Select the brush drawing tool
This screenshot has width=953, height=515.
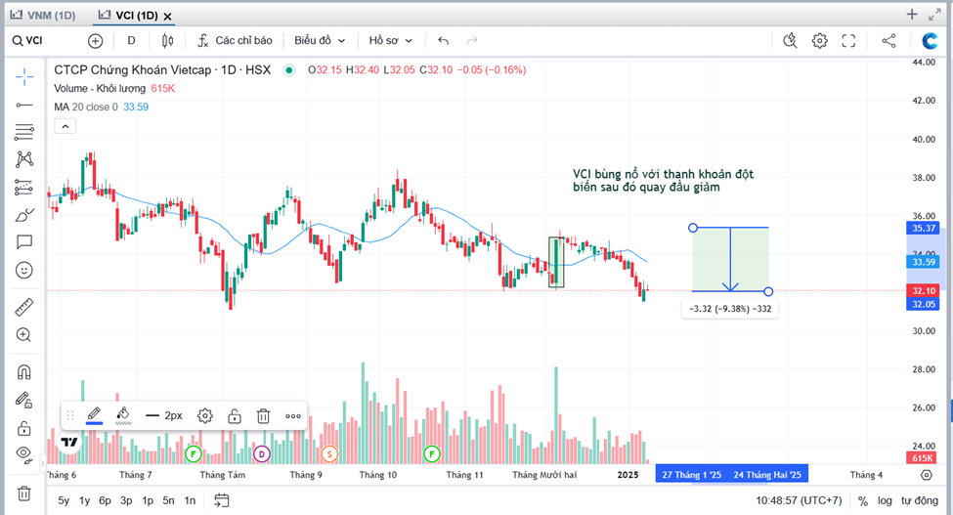click(24, 215)
